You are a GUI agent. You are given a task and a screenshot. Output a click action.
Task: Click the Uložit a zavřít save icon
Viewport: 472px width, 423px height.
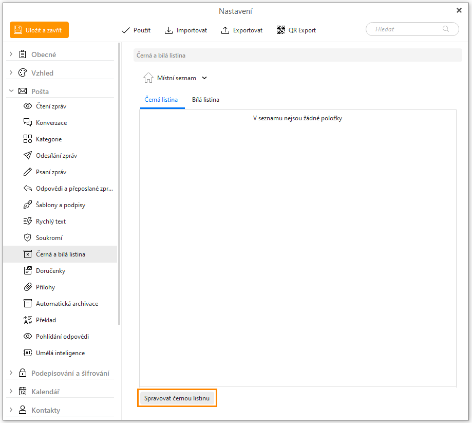coord(18,30)
